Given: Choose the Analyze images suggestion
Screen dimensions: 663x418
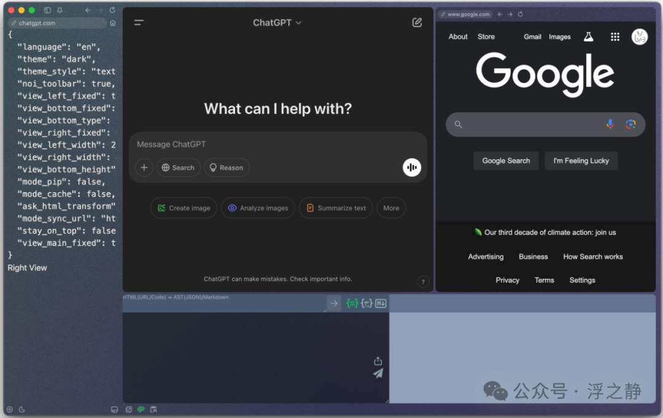Looking at the screenshot, I should [258, 208].
